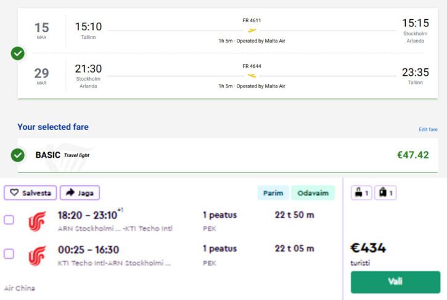This screenshot has width=447, height=300.
Task: Save the itinerary with the Salvesta button
Action: [31, 193]
